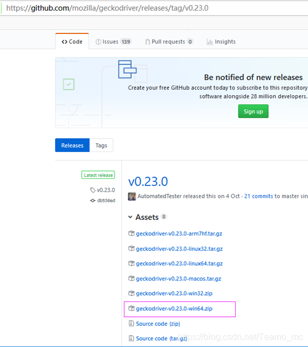Click the file icon beside Source code (tar.gz)

click(131, 338)
